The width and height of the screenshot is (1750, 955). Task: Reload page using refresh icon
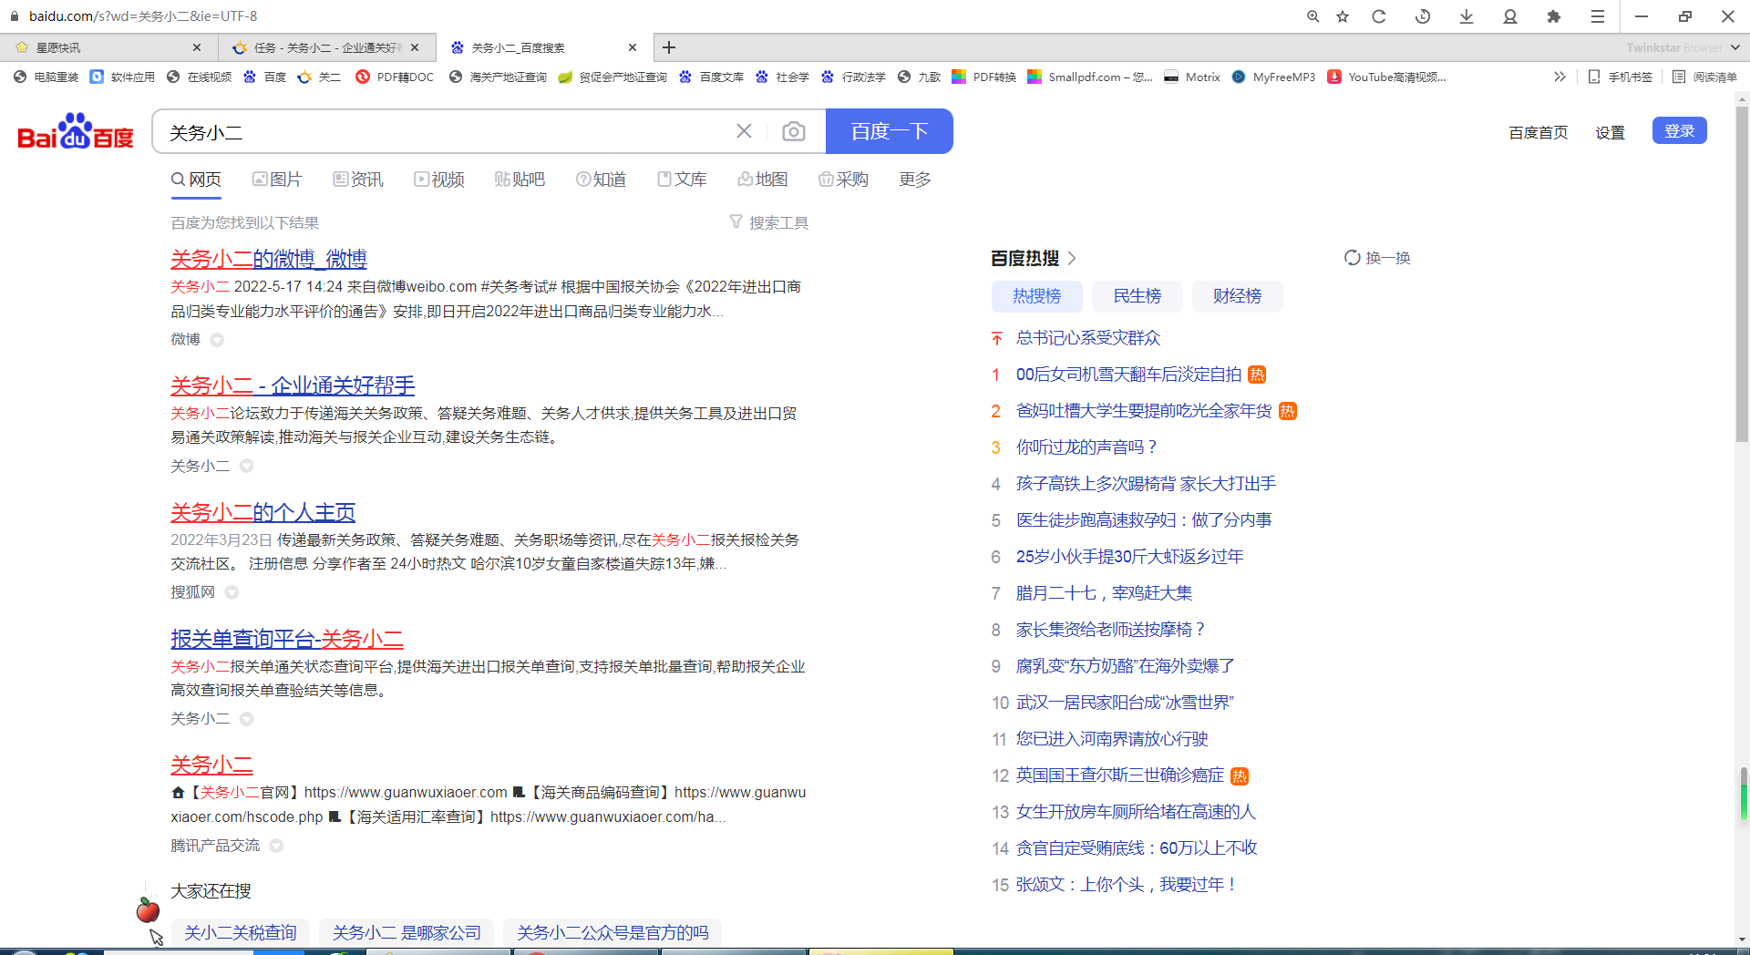[1379, 16]
